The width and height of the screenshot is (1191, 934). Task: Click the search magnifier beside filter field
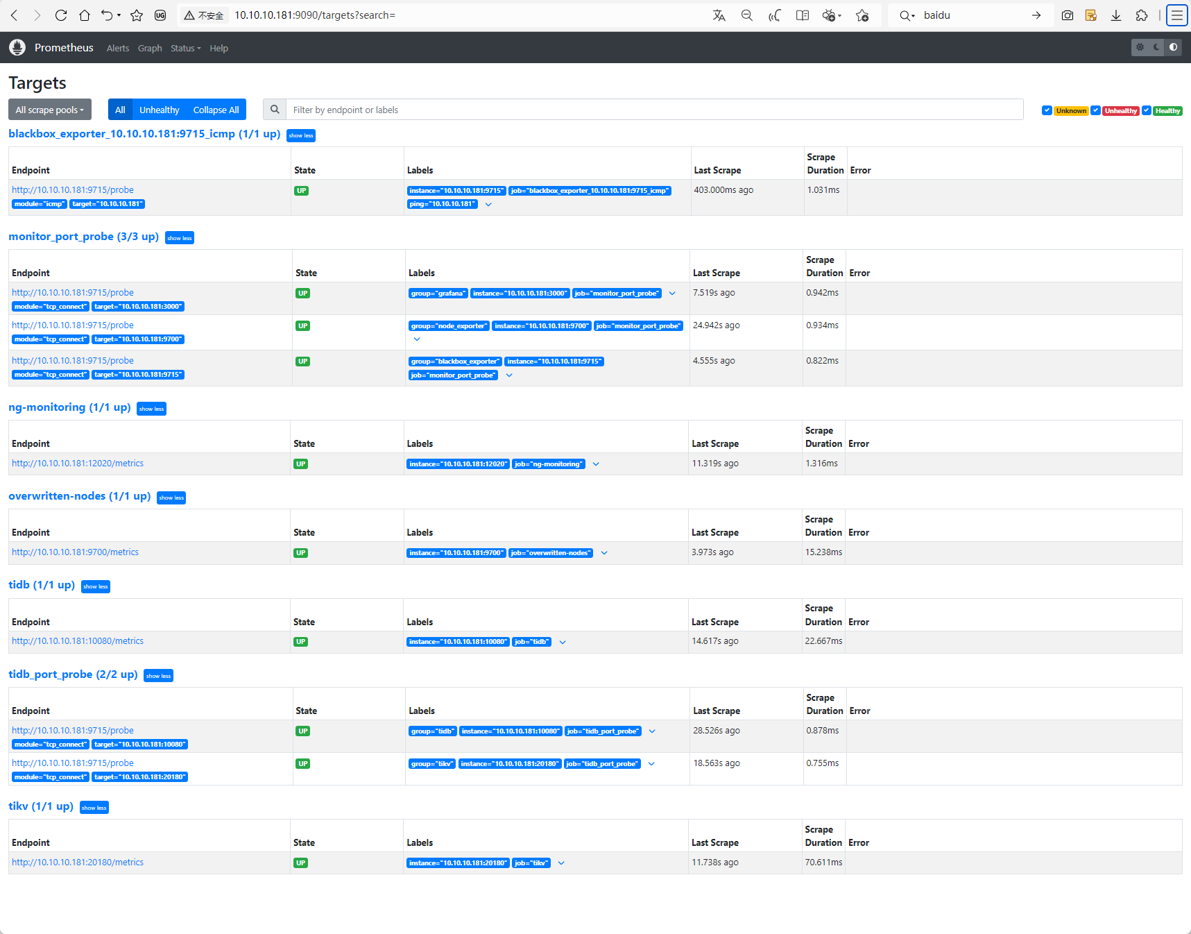275,110
